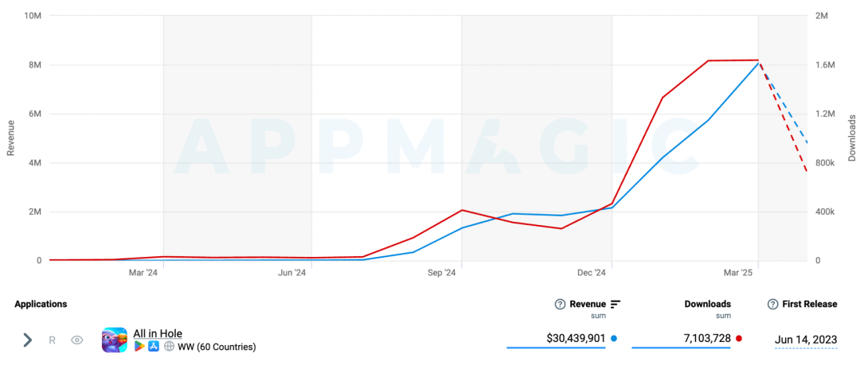Click the First Release column header
The image size is (860, 369).
click(x=810, y=305)
